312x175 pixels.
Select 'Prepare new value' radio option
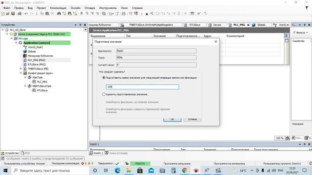(x=104, y=78)
